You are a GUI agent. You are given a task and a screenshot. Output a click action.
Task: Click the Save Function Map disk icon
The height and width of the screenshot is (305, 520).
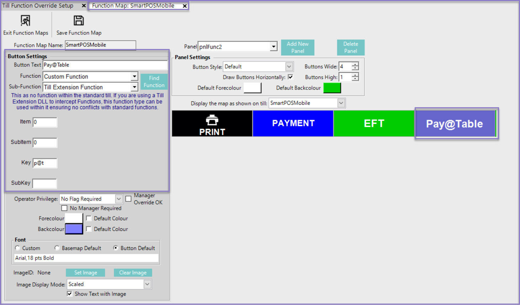point(79,21)
